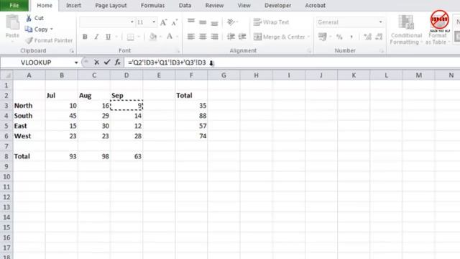Select Middle Align icon
The image size is (460, 259).
203,22
